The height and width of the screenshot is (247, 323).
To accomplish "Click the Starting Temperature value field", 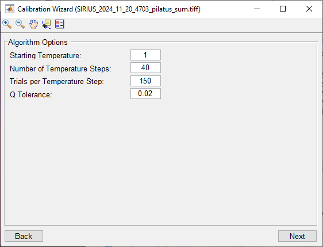I will pyautogui.click(x=145, y=55).
